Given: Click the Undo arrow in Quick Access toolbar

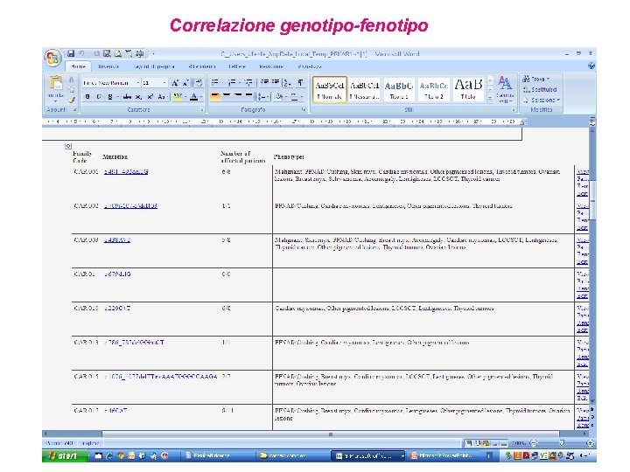Looking at the screenshot, I should 81,53.
